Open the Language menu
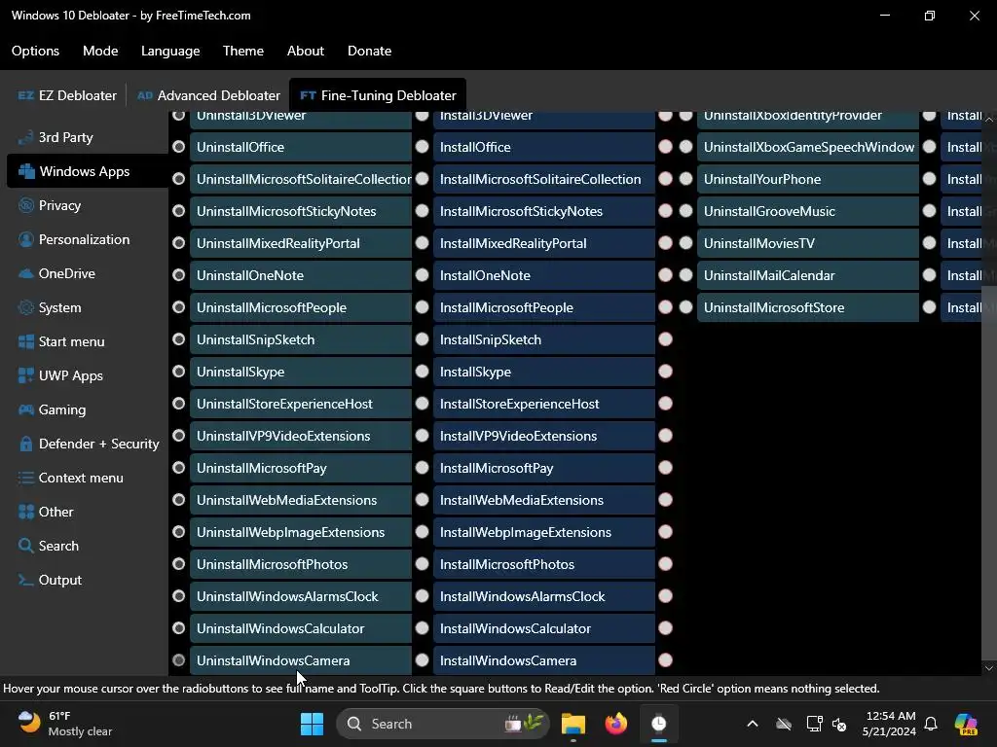This screenshot has height=747, width=997. (170, 51)
